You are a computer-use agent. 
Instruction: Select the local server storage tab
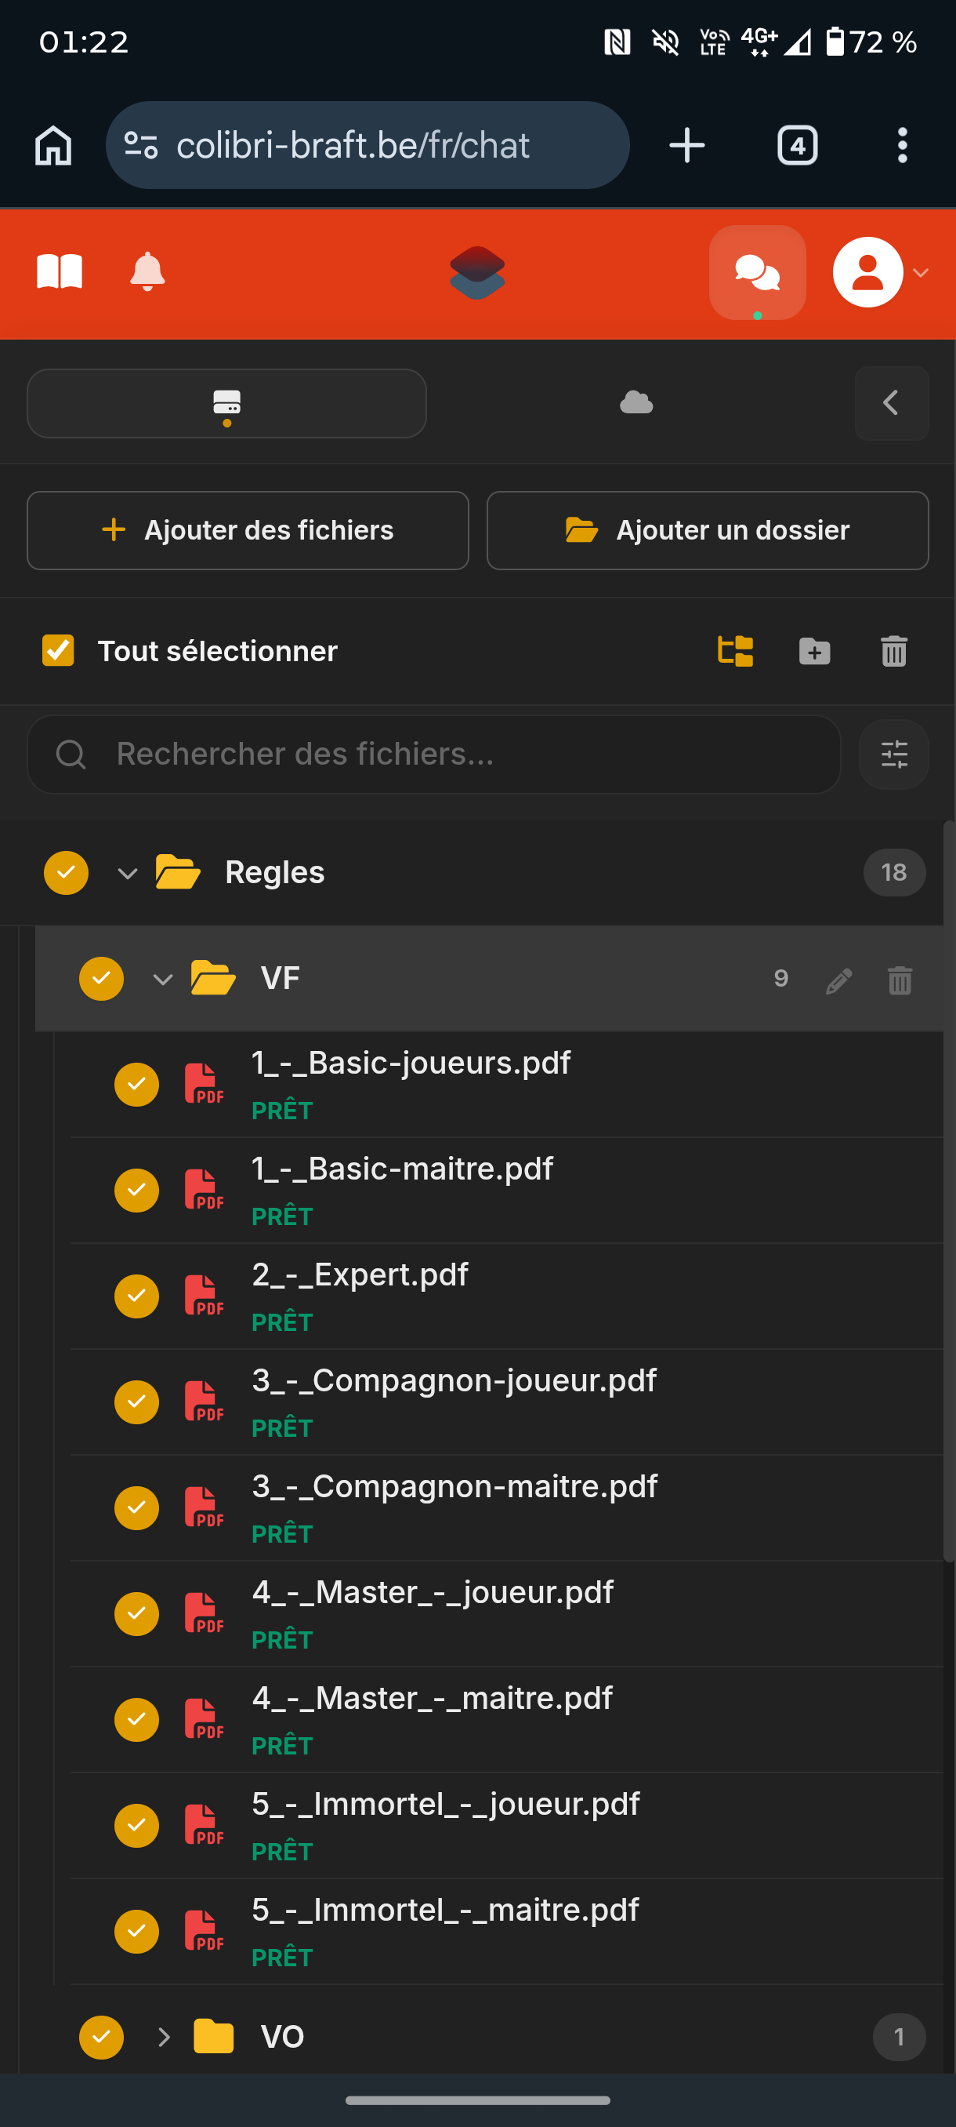(x=226, y=403)
